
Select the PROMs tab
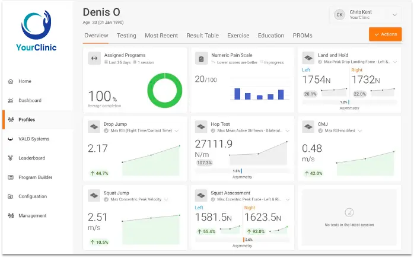pos(302,36)
